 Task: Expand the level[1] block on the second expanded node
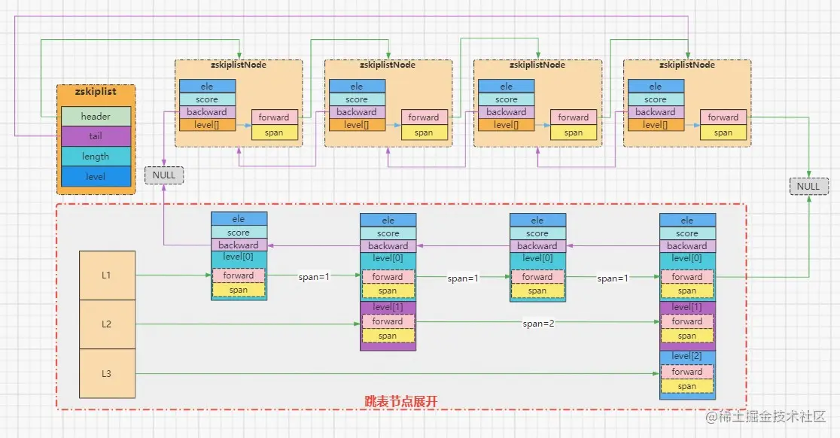[387, 307]
